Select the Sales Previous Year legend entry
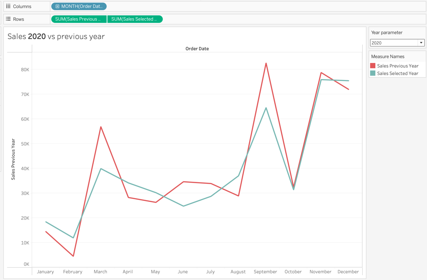427x280 pixels. [398, 66]
